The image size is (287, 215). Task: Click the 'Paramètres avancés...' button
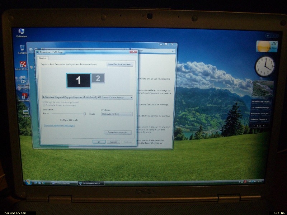[x=118, y=133]
